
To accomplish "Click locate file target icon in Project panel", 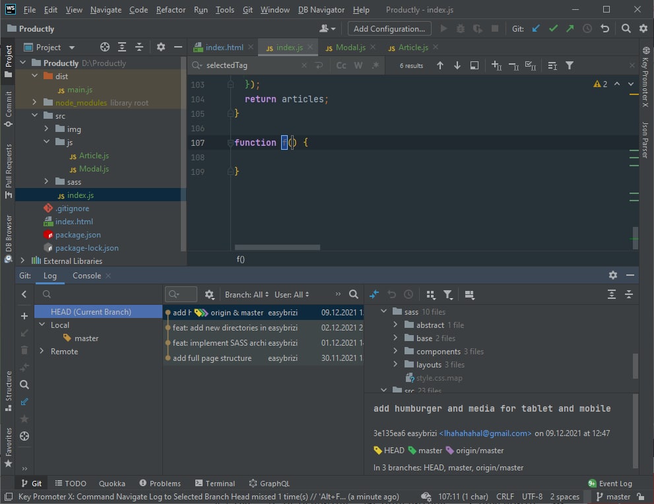I will 104,47.
